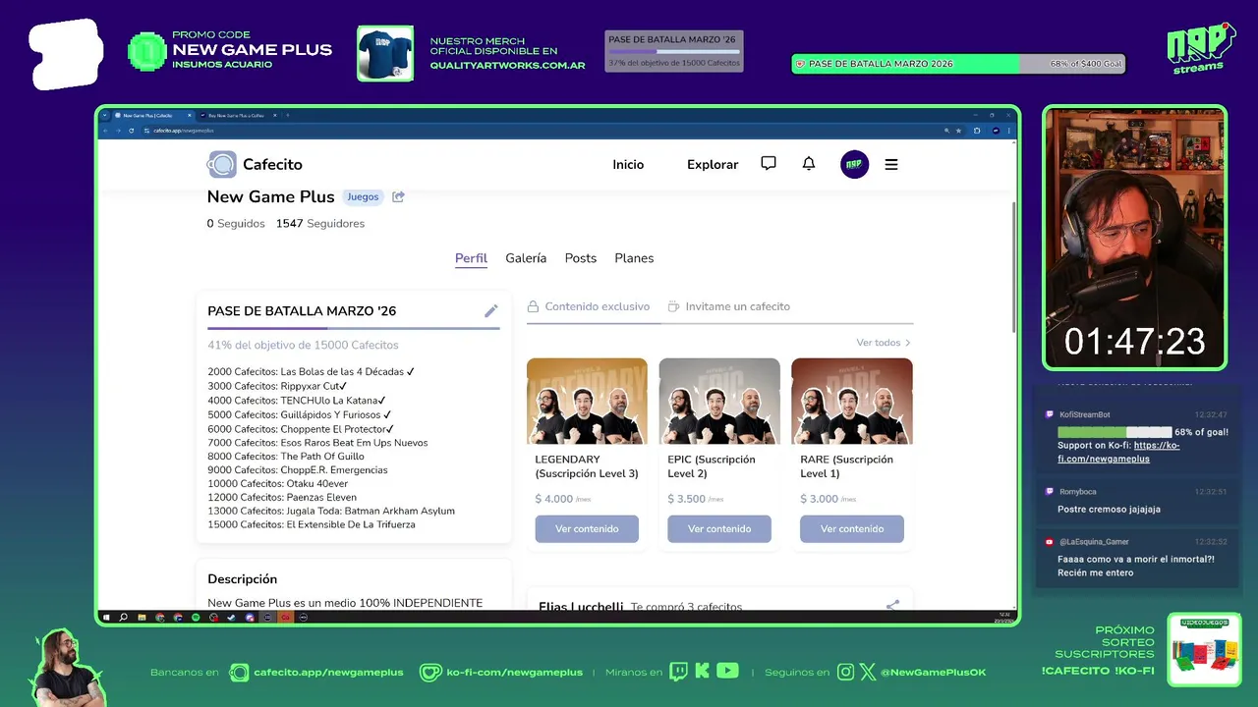Switch to the Buy New Game Plus a Coffee tab
1258x707 pixels.
[x=239, y=115]
